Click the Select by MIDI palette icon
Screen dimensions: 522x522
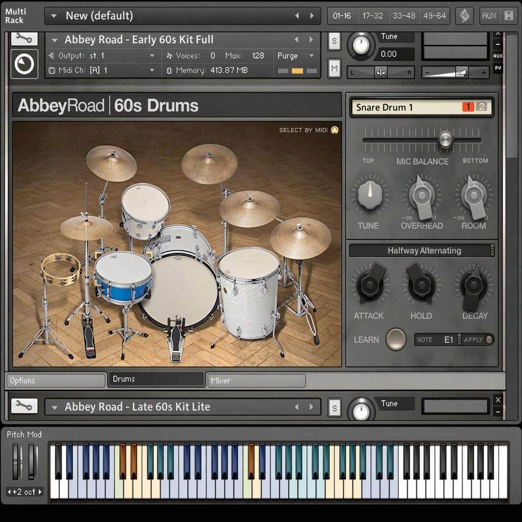pyautogui.click(x=334, y=130)
